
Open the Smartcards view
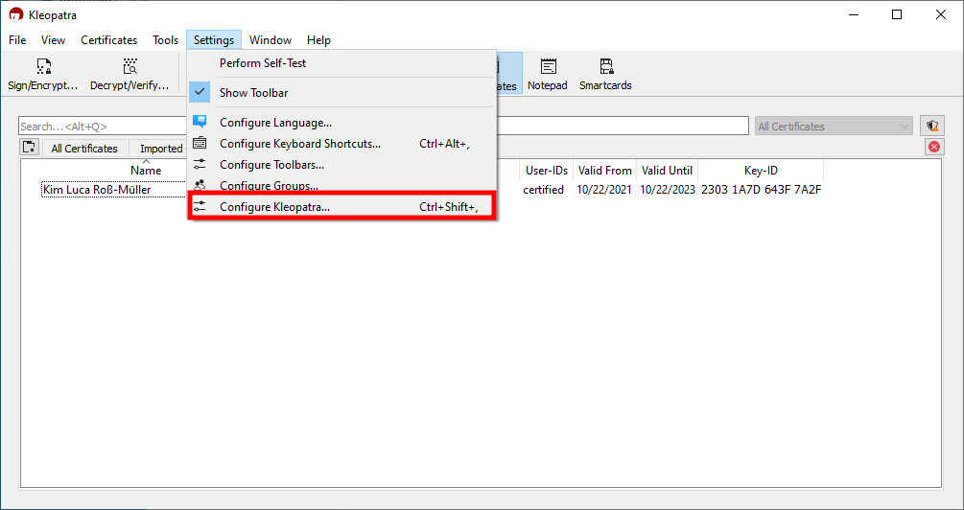(x=605, y=74)
